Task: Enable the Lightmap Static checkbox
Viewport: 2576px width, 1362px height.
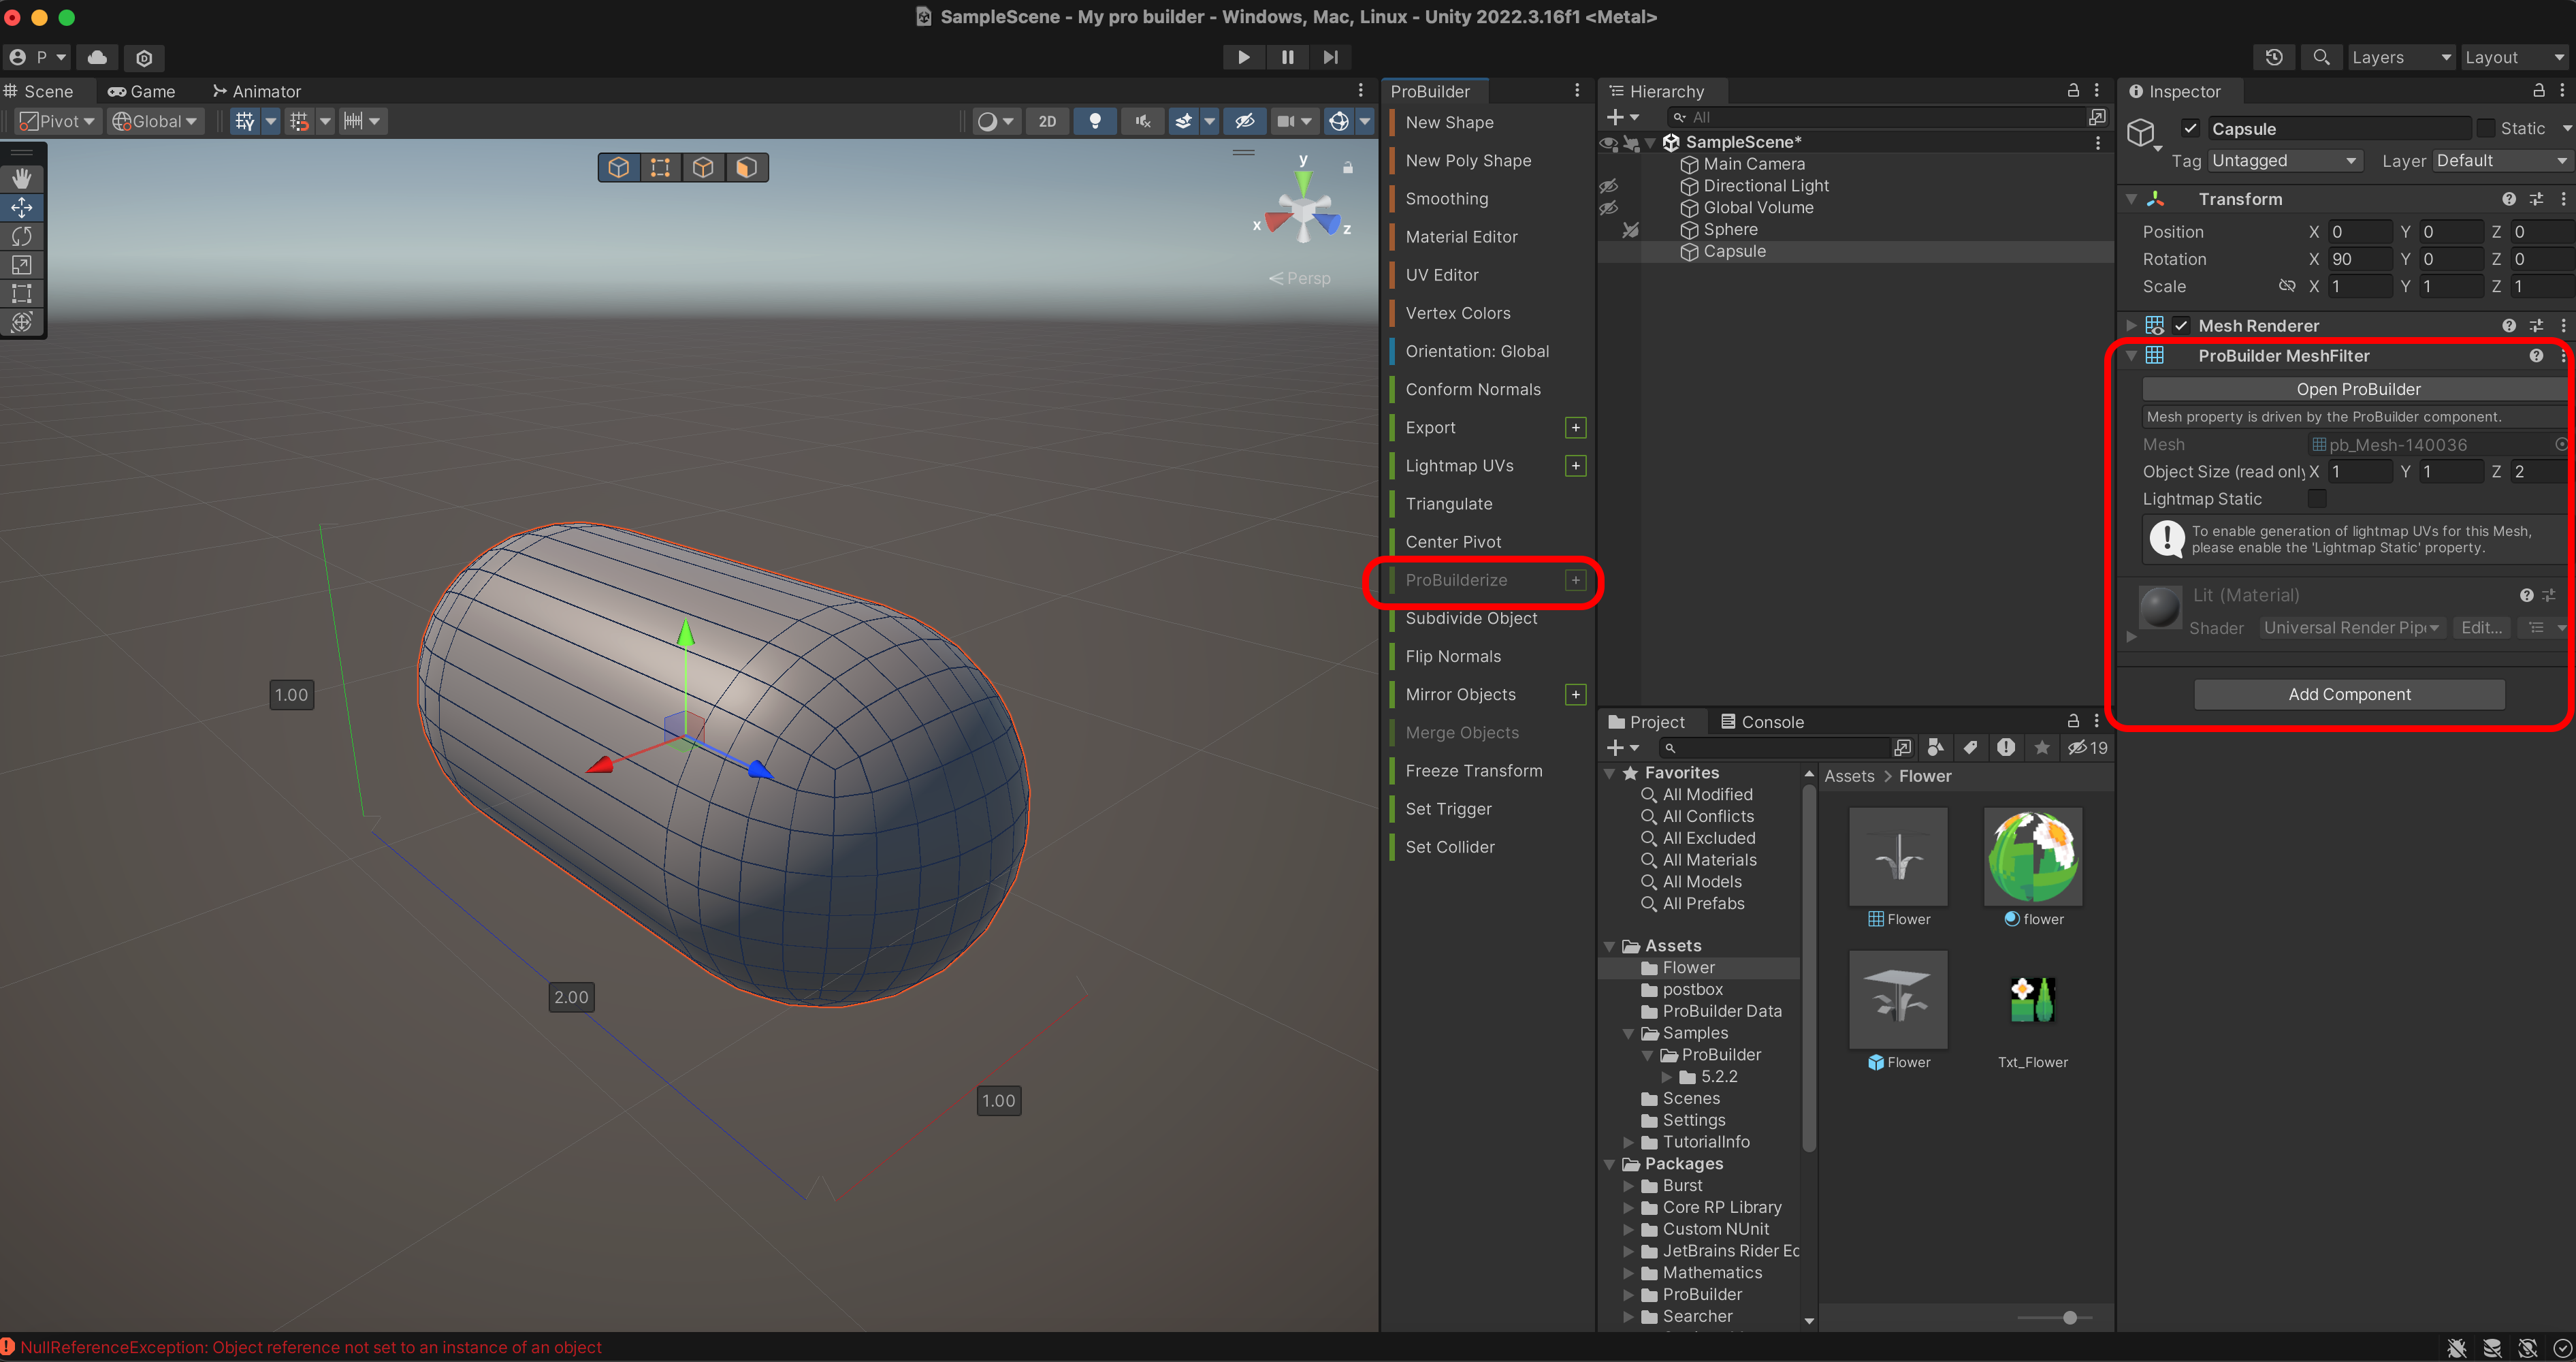Action: point(2316,498)
